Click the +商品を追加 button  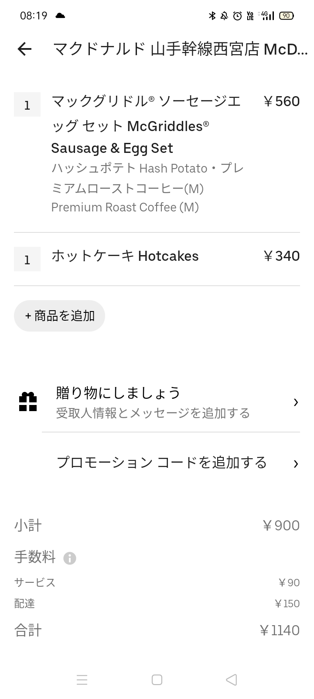coord(60,316)
